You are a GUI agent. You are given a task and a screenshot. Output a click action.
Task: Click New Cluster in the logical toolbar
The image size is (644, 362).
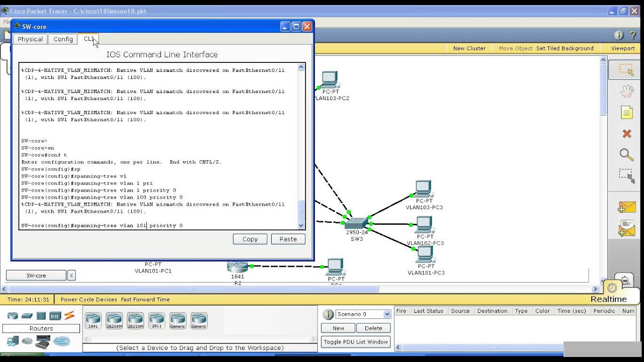click(469, 48)
